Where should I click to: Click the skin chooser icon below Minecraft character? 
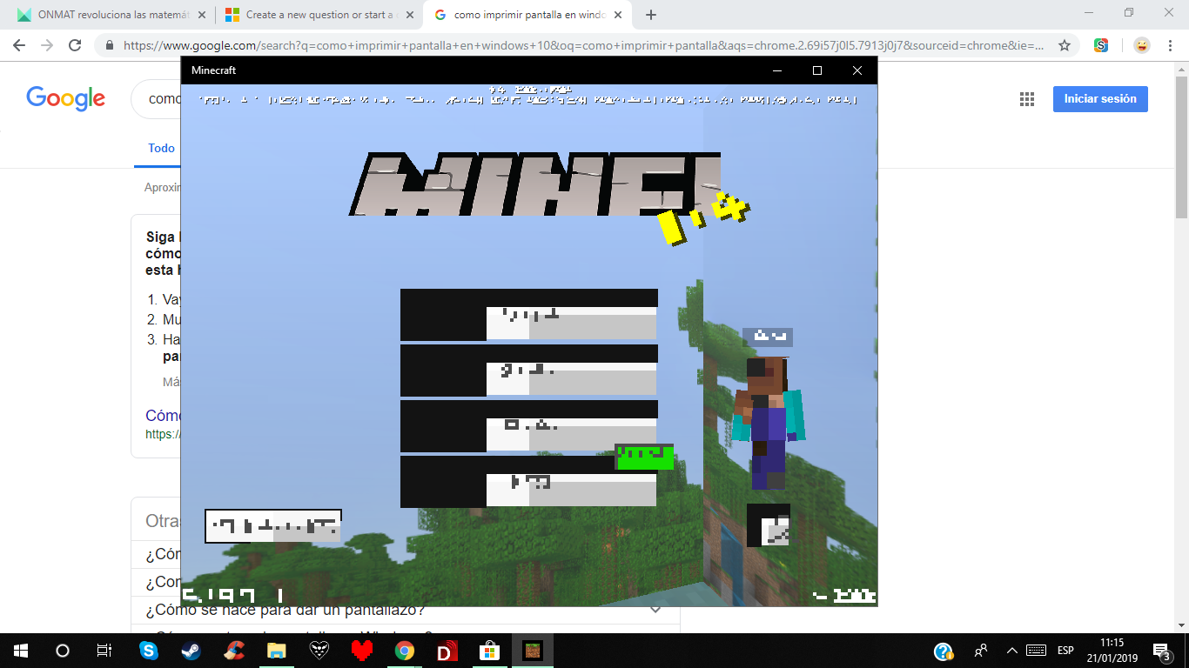[x=769, y=525]
